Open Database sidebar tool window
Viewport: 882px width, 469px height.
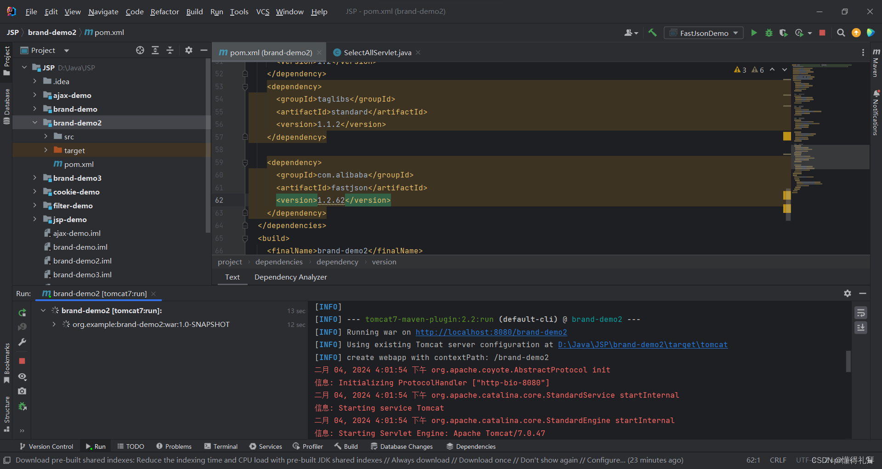6,107
